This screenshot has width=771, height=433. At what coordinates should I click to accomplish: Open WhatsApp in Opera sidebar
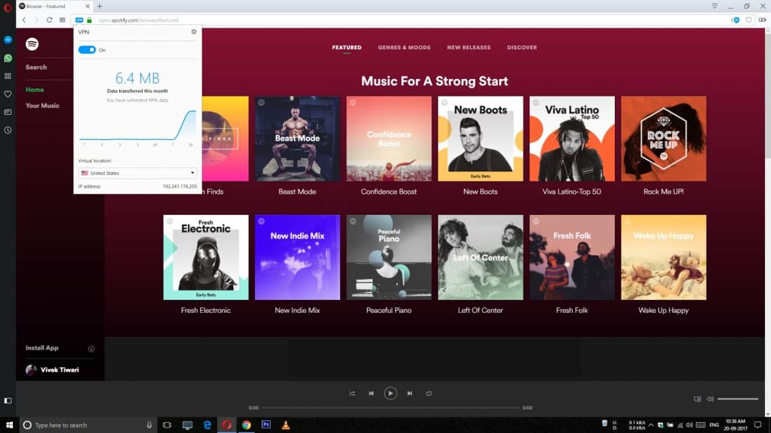pos(8,58)
